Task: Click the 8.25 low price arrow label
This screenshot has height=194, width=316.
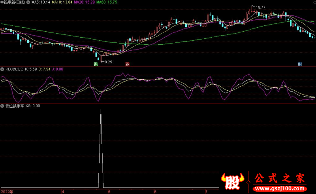Action: [x=107, y=62]
